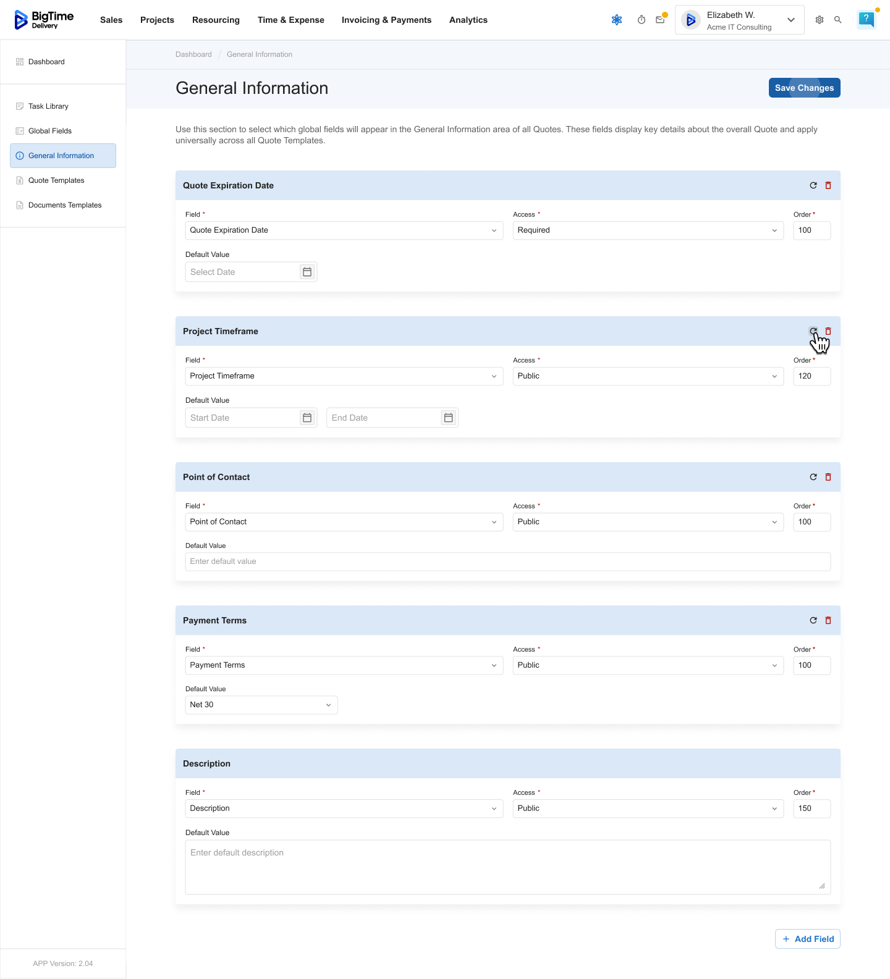Open the settings gear in header
890x979 pixels.
click(820, 20)
